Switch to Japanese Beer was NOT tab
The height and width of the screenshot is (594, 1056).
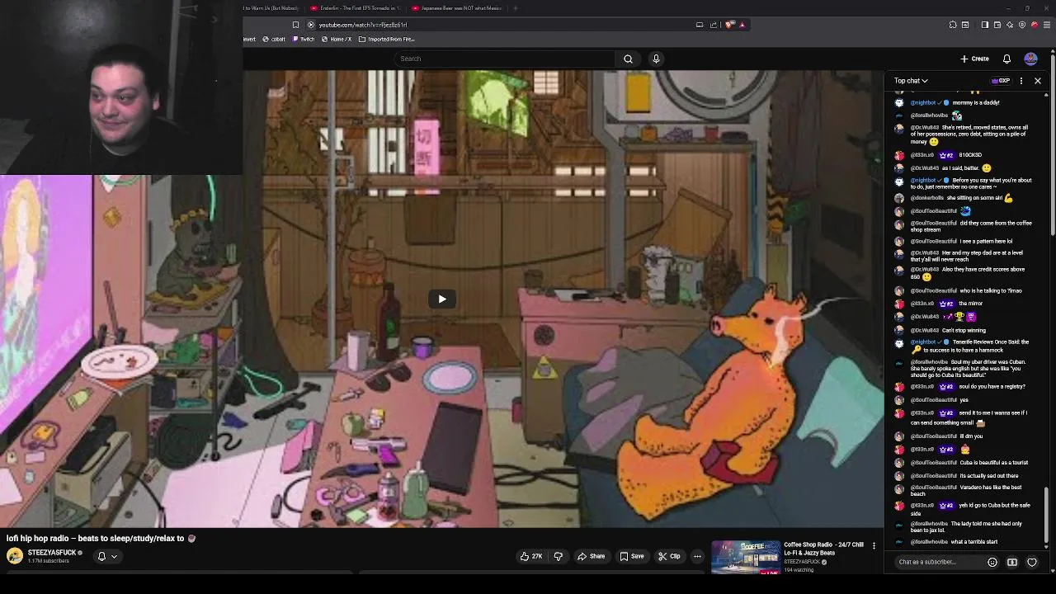(456, 8)
